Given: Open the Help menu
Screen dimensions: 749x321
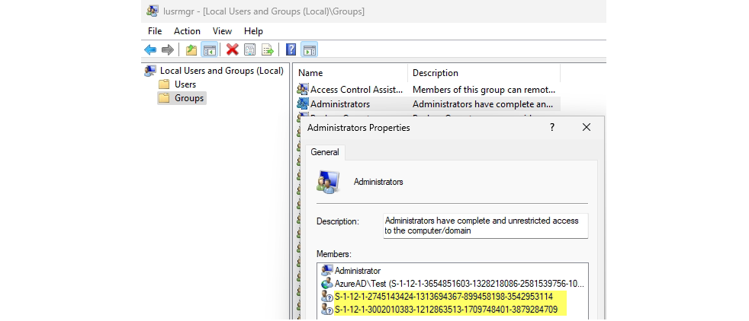Looking at the screenshot, I should click(253, 31).
